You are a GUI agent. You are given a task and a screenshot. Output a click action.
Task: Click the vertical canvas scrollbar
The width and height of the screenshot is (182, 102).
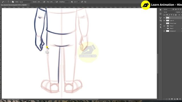pos(158,63)
